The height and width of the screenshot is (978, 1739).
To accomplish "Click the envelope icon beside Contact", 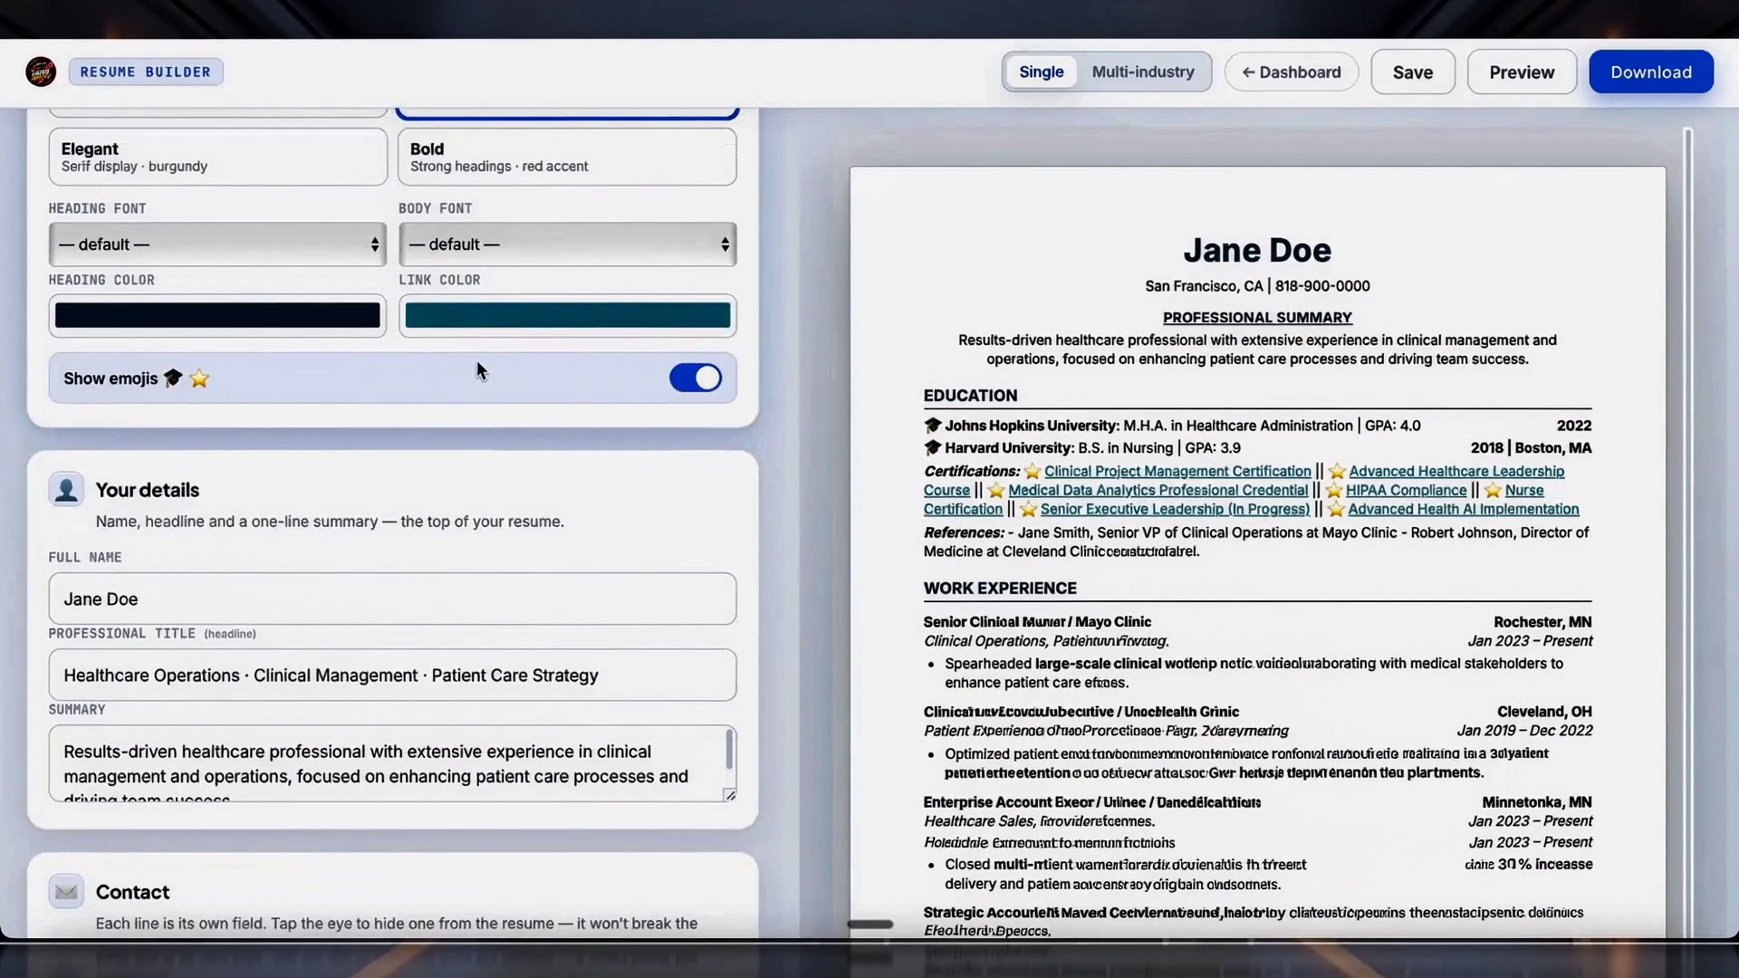I will point(66,892).
